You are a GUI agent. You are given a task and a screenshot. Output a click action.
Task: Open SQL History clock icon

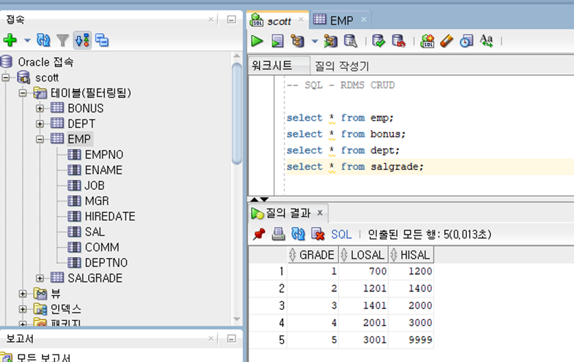[x=466, y=41]
